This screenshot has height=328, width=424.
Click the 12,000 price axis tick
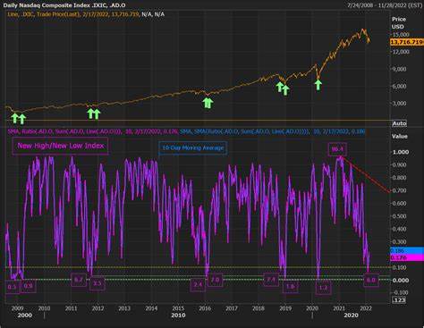coord(401,52)
